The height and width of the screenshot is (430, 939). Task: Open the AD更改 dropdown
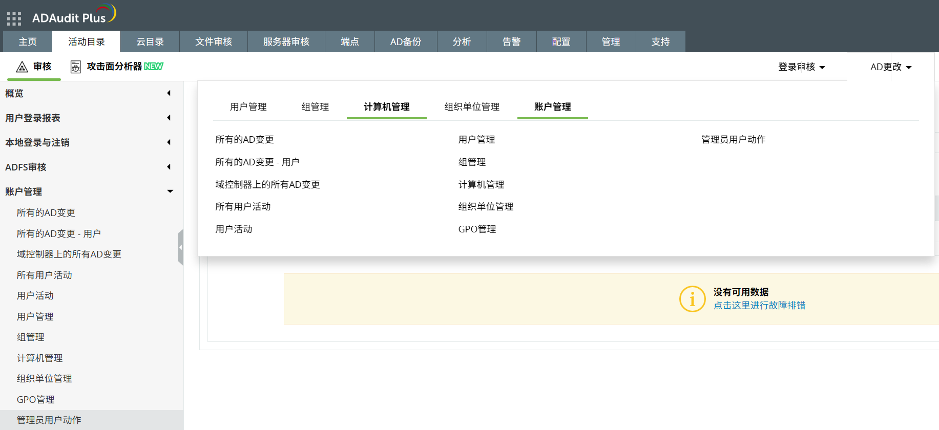pyautogui.click(x=890, y=67)
